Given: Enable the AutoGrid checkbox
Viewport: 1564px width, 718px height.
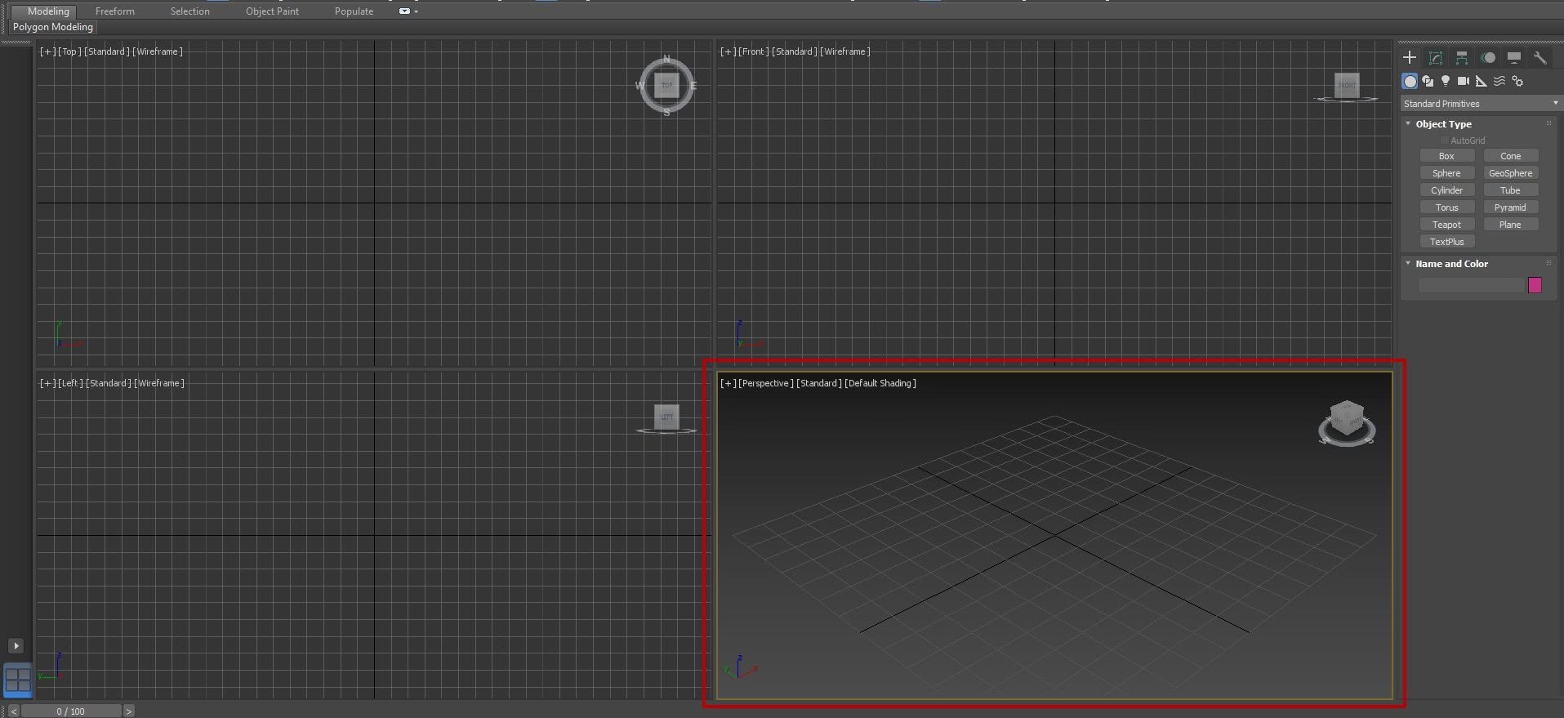Looking at the screenshot, I should pos(1444,140).
